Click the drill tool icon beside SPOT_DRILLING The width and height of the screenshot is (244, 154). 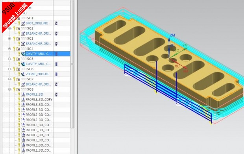click(56, 23)
